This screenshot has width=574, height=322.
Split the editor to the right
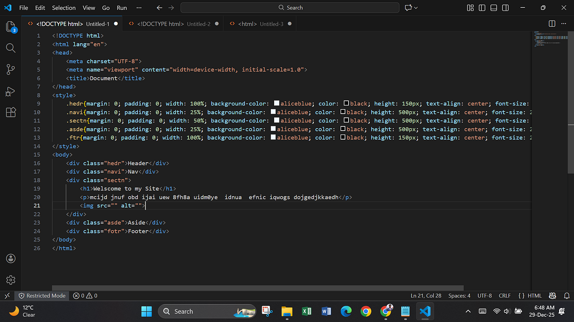point(552,24)
